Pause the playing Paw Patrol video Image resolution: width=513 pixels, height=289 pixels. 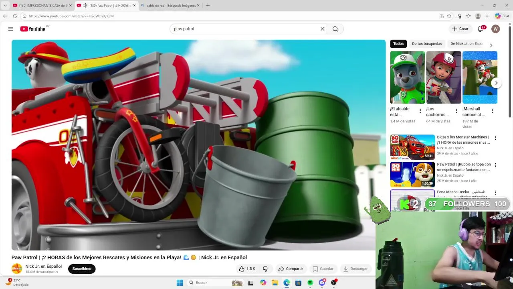198,145
